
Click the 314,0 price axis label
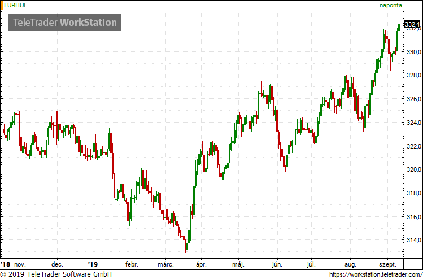(414, 240)
